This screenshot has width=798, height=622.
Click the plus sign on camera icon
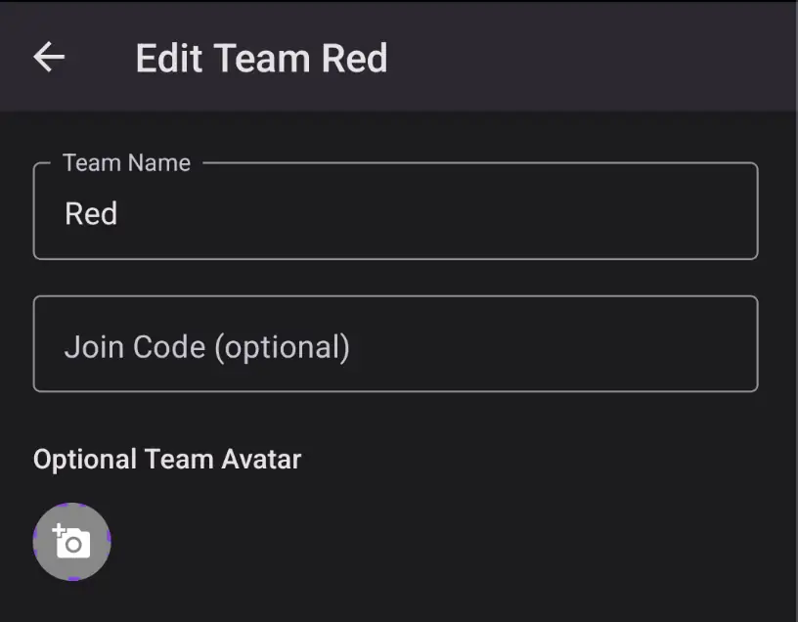59,530
